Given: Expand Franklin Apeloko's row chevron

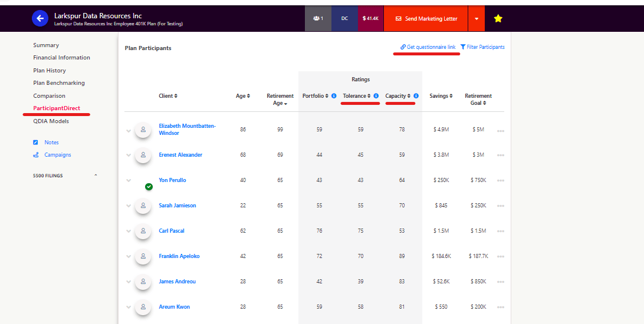Looking at the screenshot, I should (129, 256).
